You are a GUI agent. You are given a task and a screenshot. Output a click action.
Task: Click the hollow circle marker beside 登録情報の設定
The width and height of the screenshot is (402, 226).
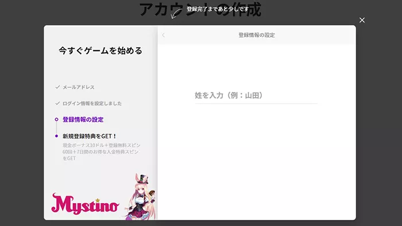pyautogui.click(x=57, y=119)
